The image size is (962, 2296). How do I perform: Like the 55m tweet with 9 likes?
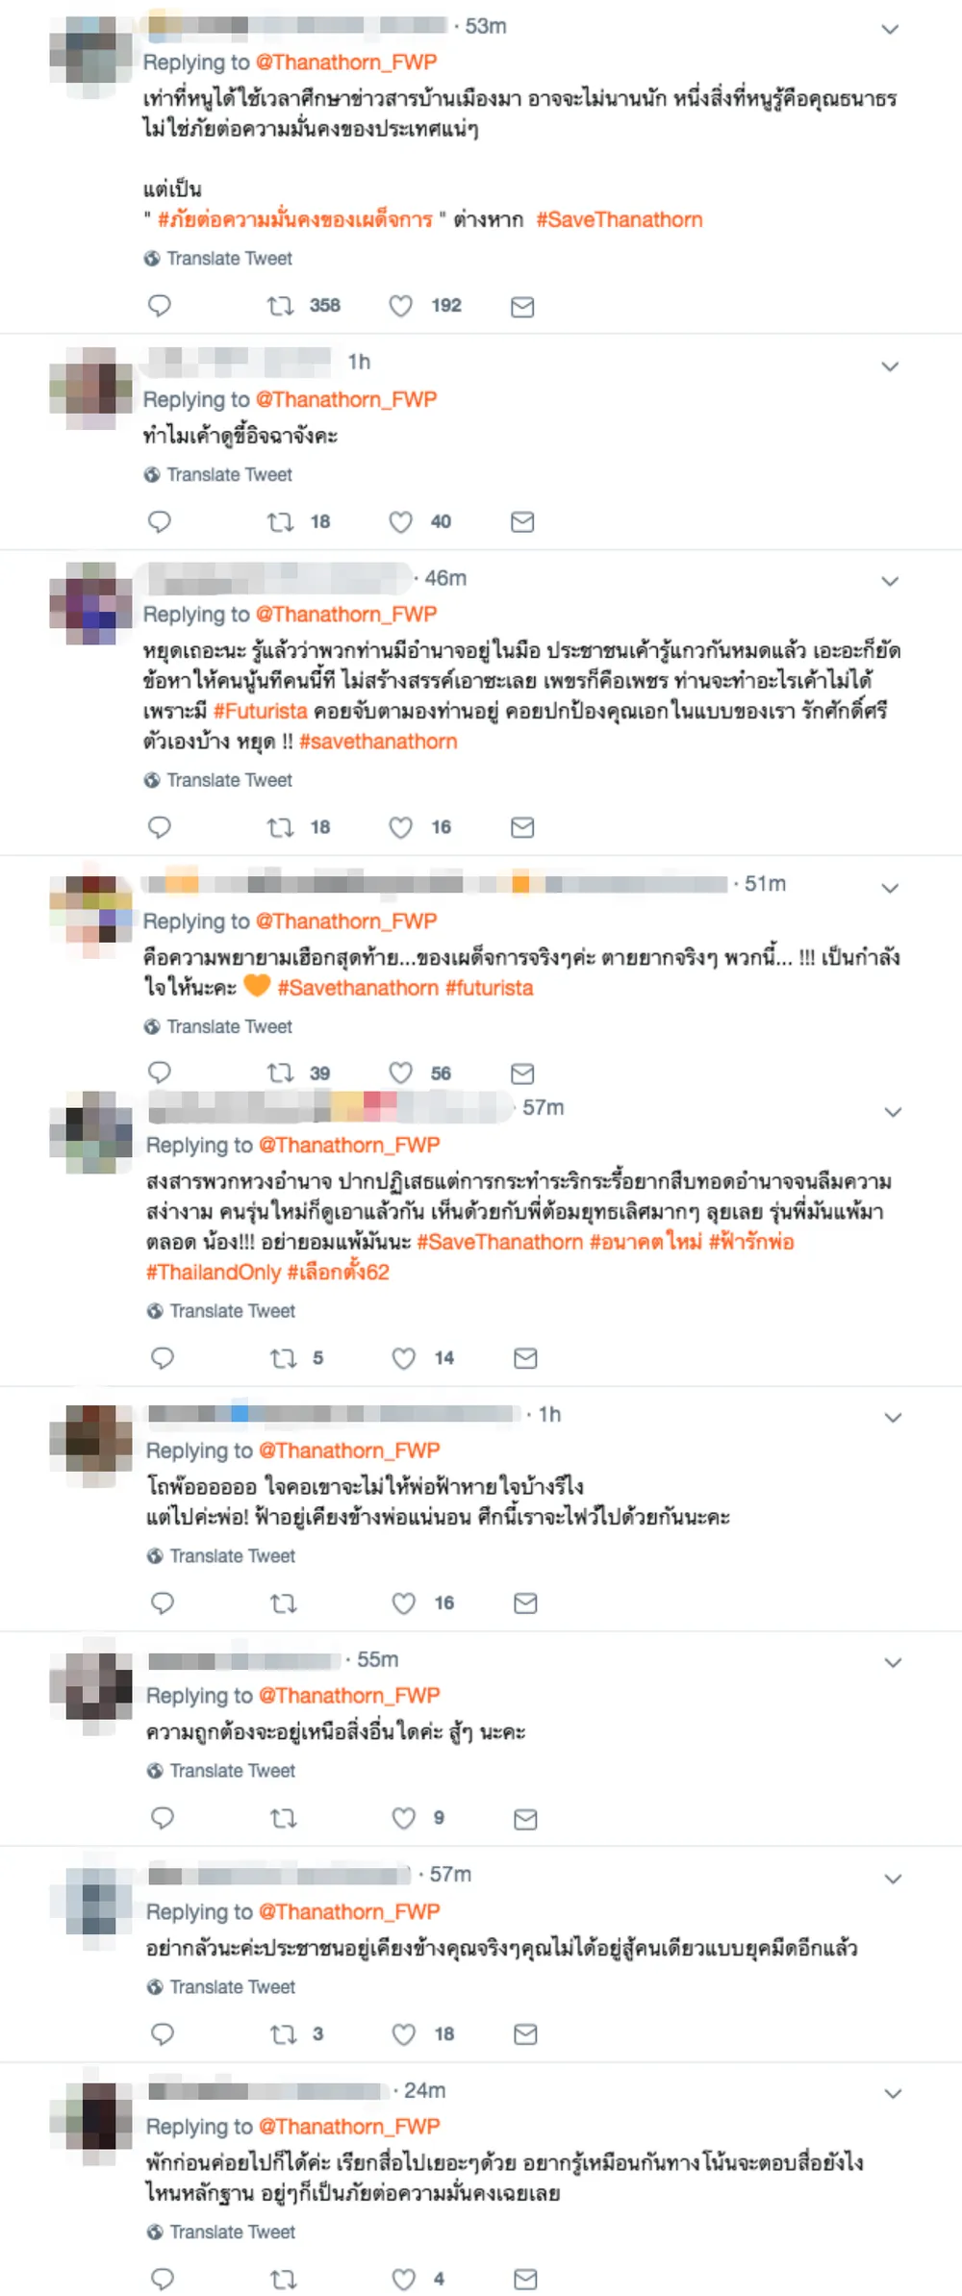point(403,1818)
